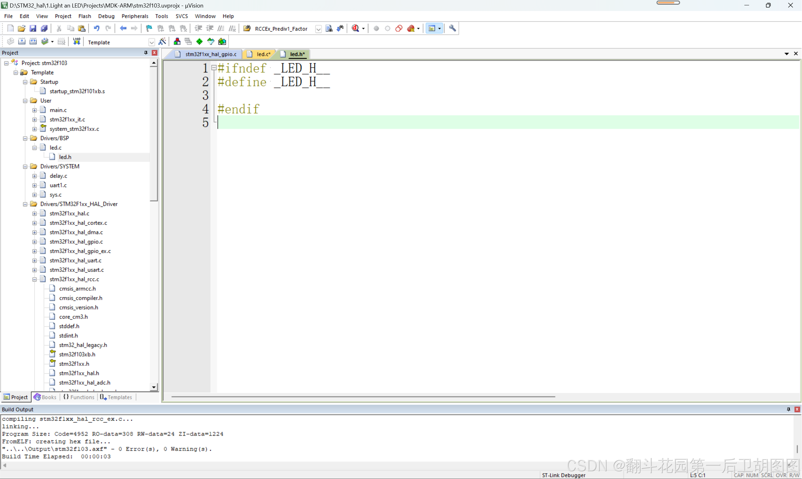This screenshot has height=479, width=802.
Task: Collapse stm32f1xx_hal_rcc.c node
Action: (x=34, y=279)
